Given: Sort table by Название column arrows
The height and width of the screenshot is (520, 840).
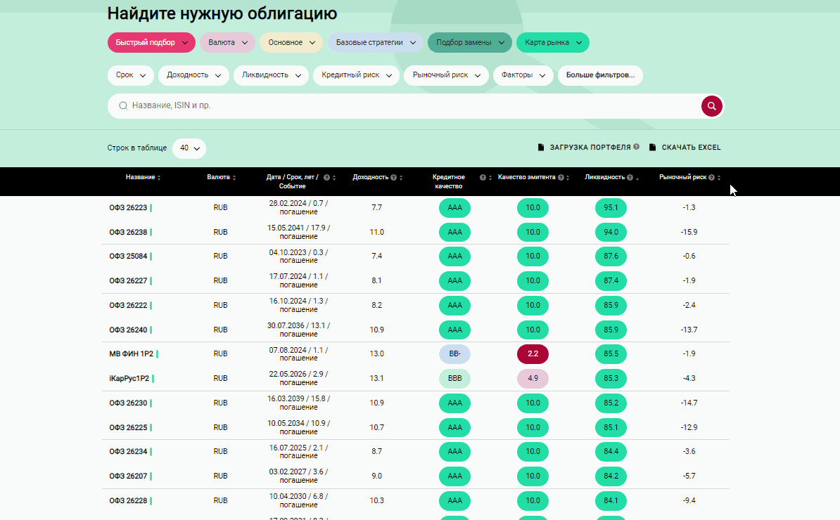Looking at the screenshot, I should [159, 178].
